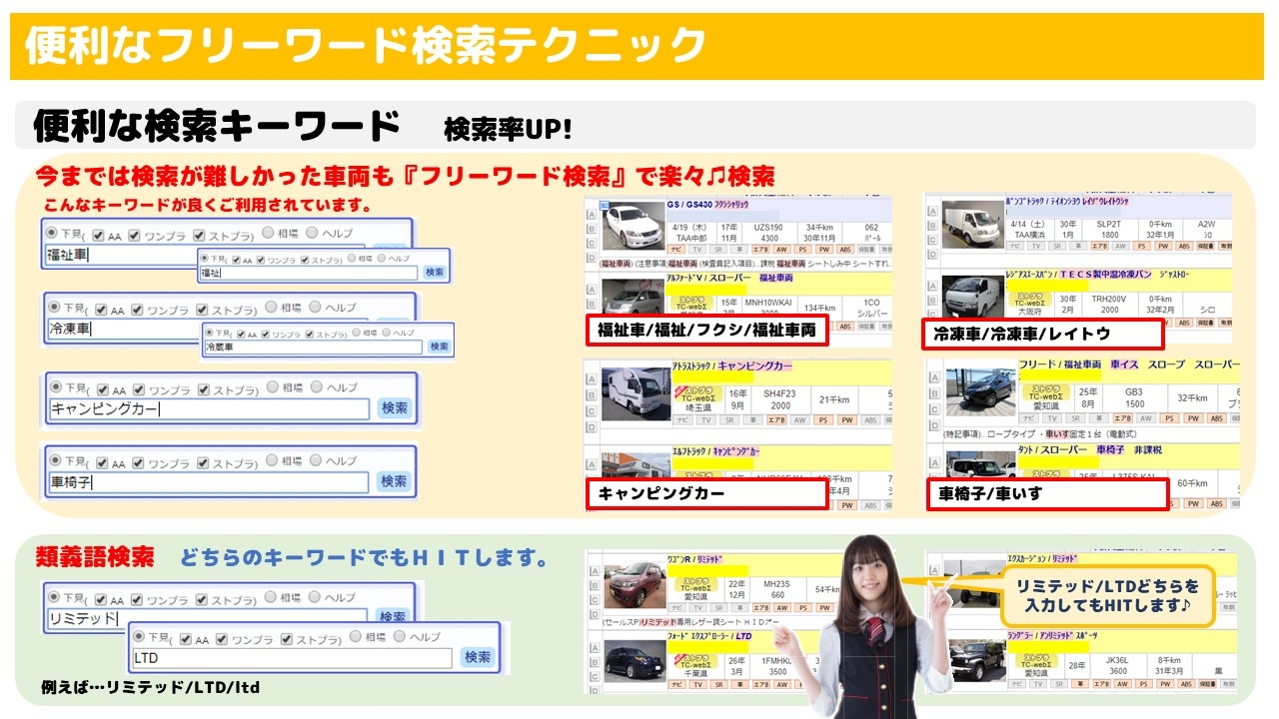Open the アトラストラック / キャンピングカー listing title
Viewport: 1279px width, 719px height.
coord(732,365)
